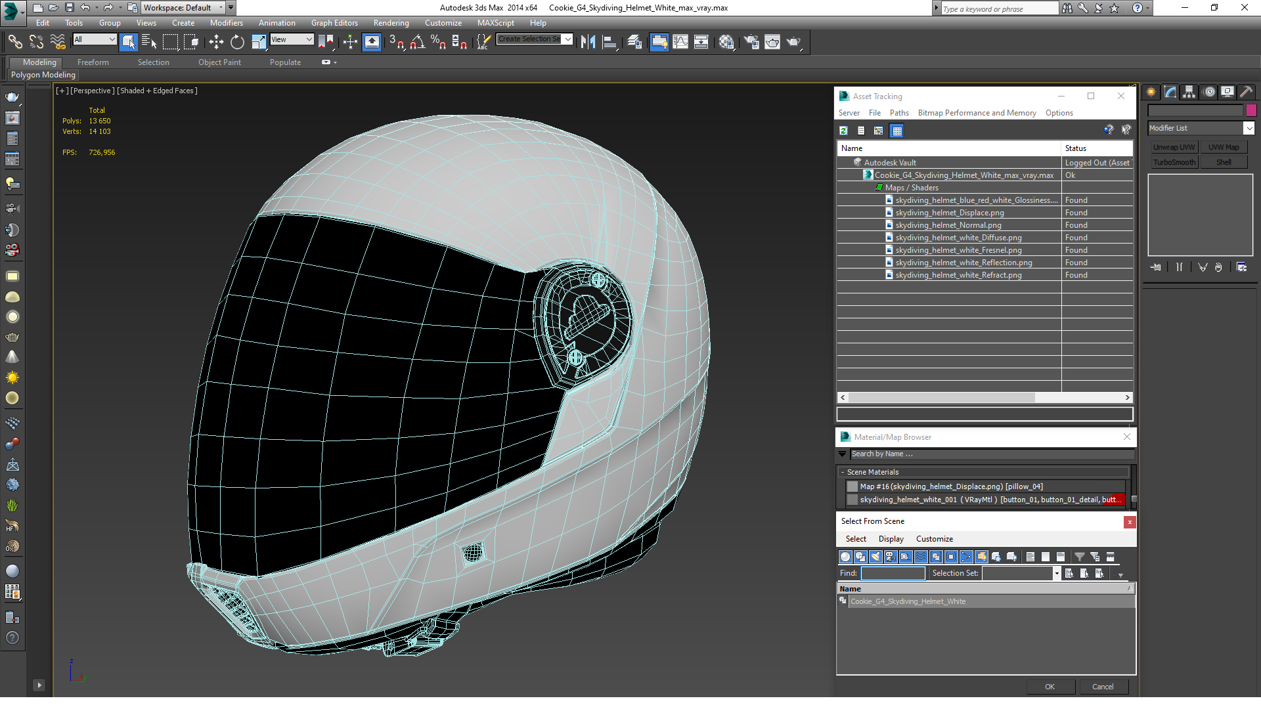The image size is (1261, 709).
Task: Refresh the Asset Tracking list
Action: pyautogui.click(x=843, y=131)
